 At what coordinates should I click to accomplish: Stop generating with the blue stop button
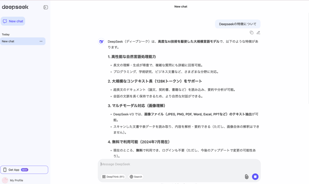pyautogui.click(x=255, y=177)
